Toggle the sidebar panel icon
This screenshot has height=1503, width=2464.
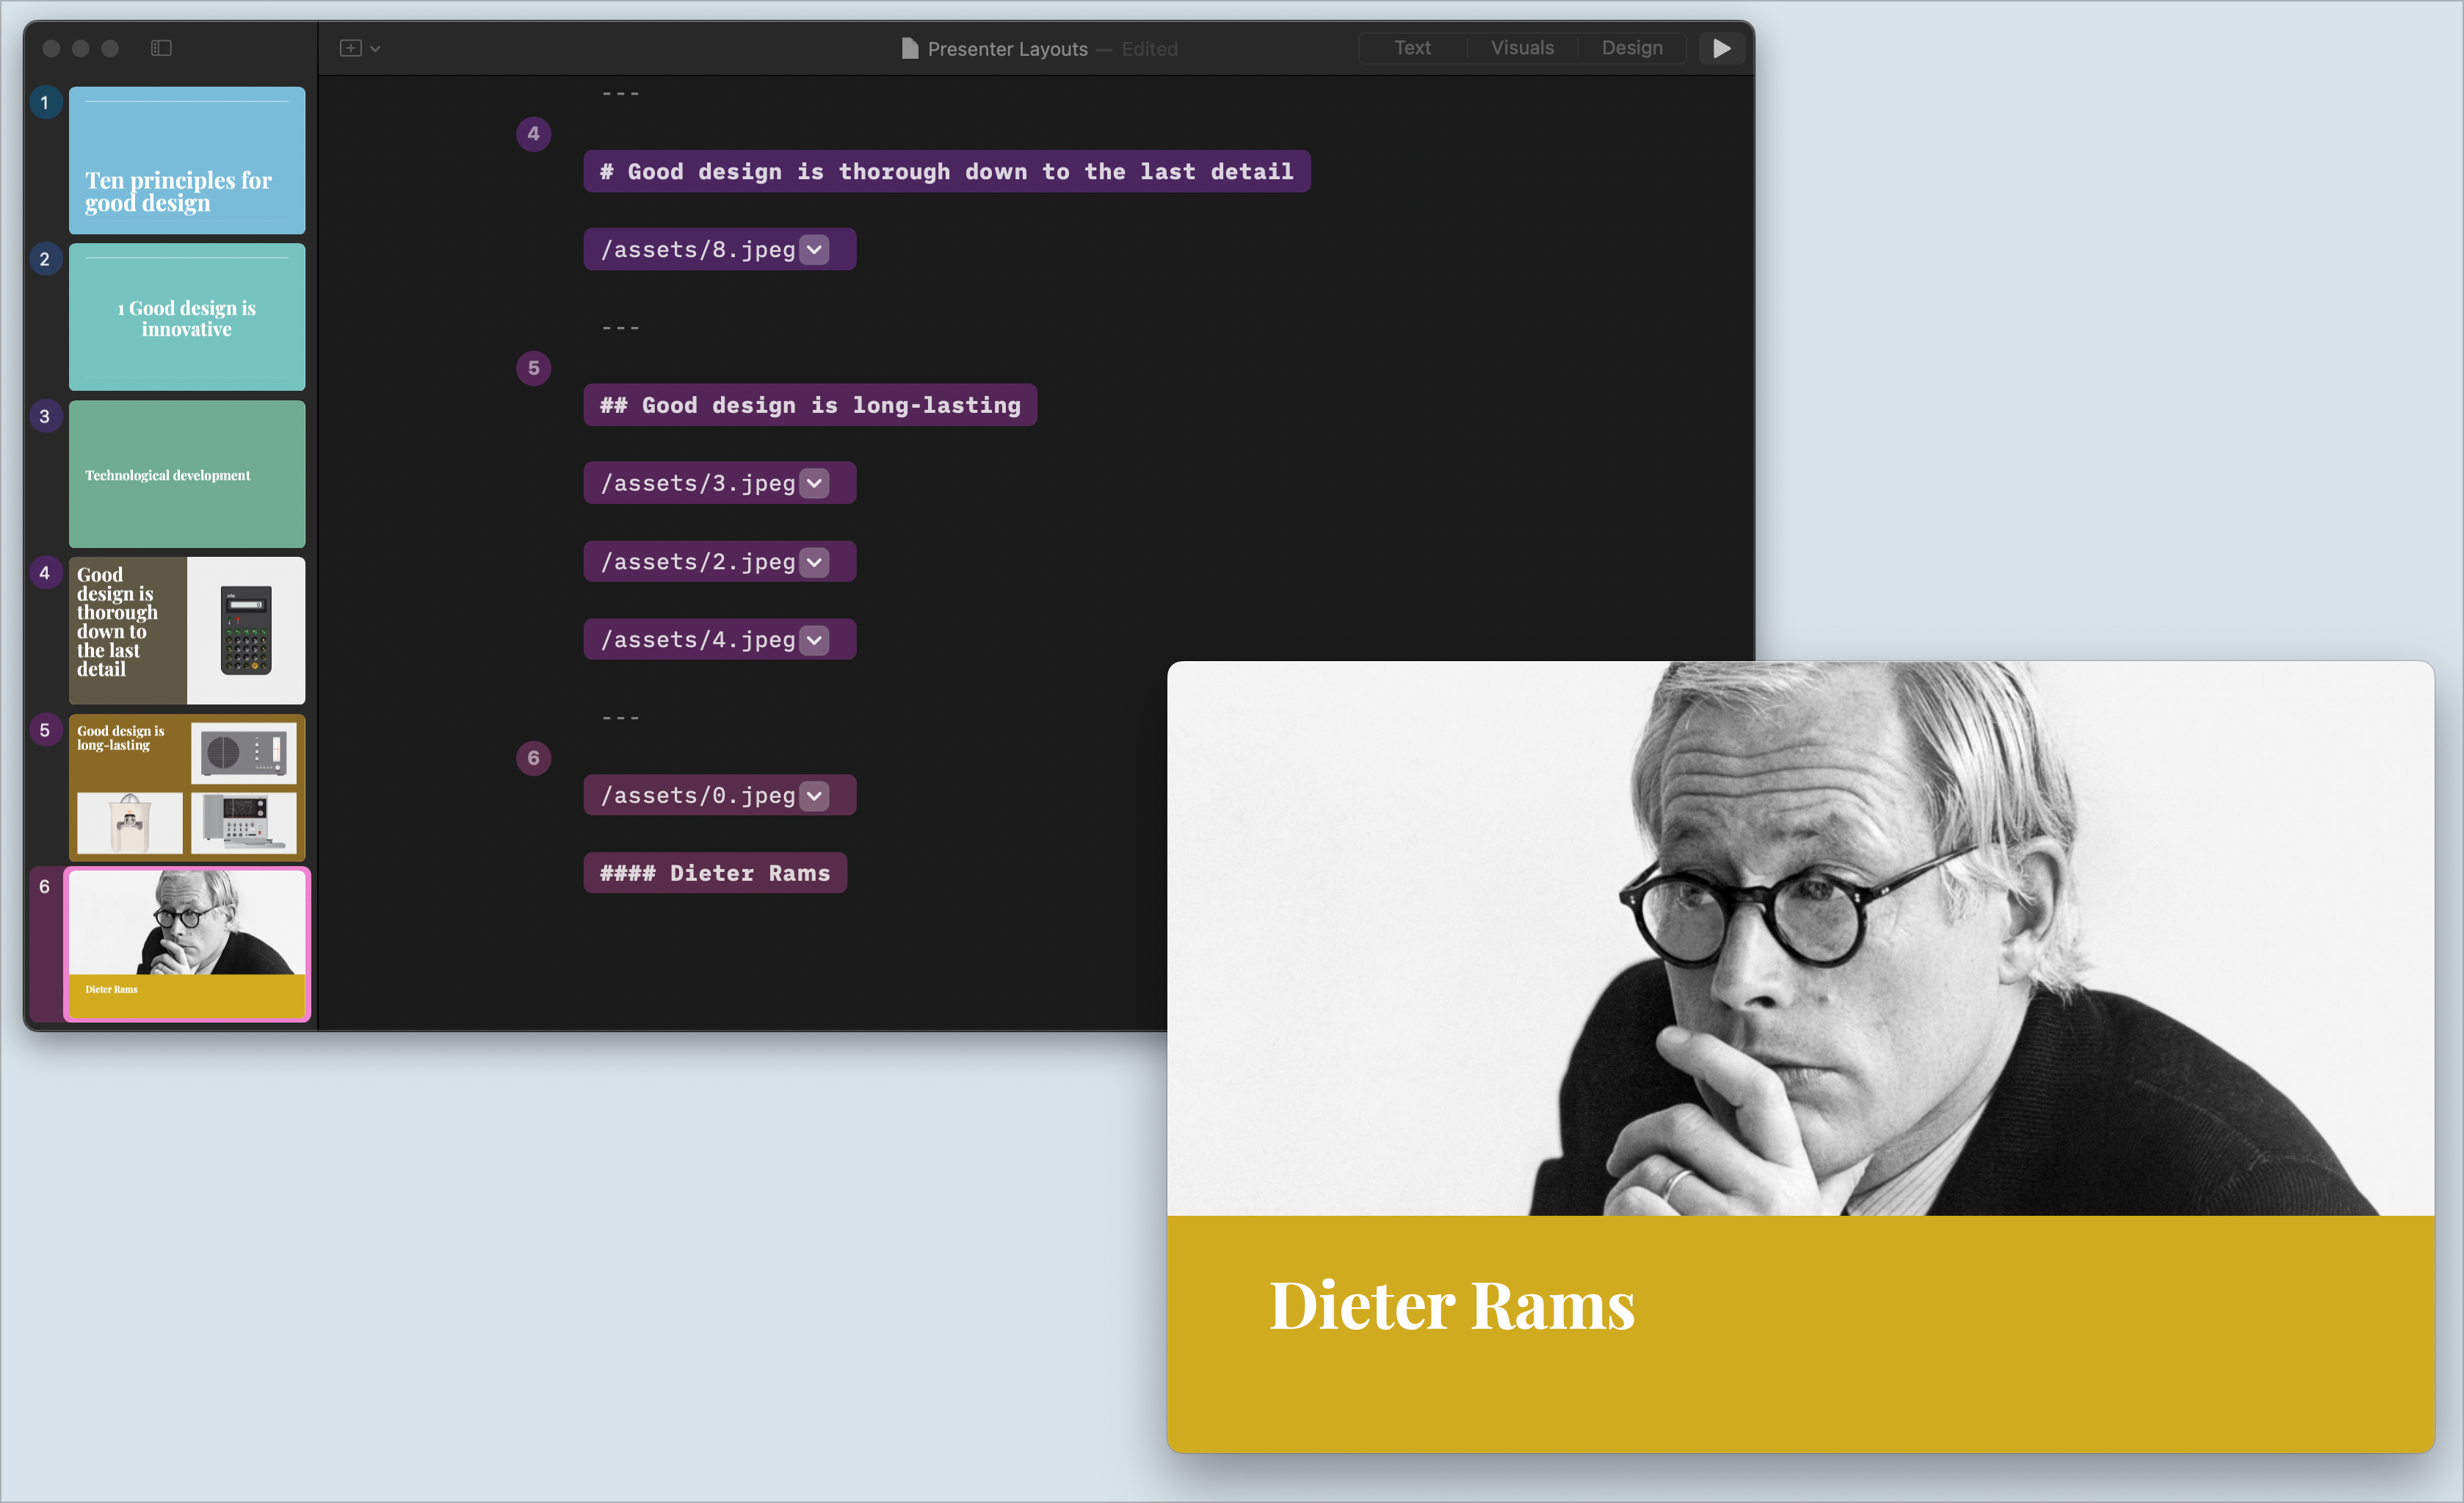[161, 48]
